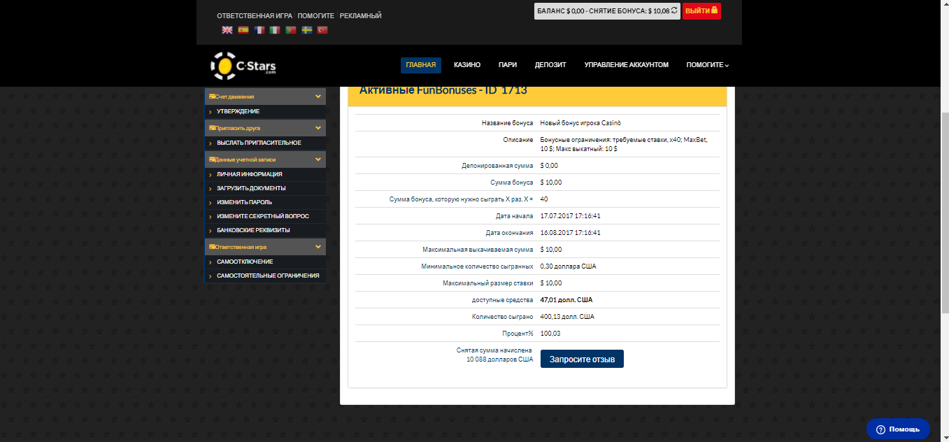Click the Swedish flag icon

(306, 31)
